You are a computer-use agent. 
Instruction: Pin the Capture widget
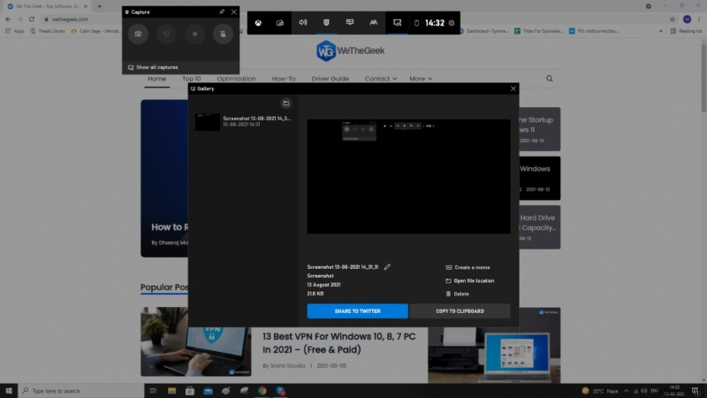coord(222,11)
